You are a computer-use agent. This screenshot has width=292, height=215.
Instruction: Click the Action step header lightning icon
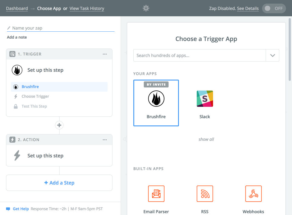pyautogui.click(x=12, y=140)
